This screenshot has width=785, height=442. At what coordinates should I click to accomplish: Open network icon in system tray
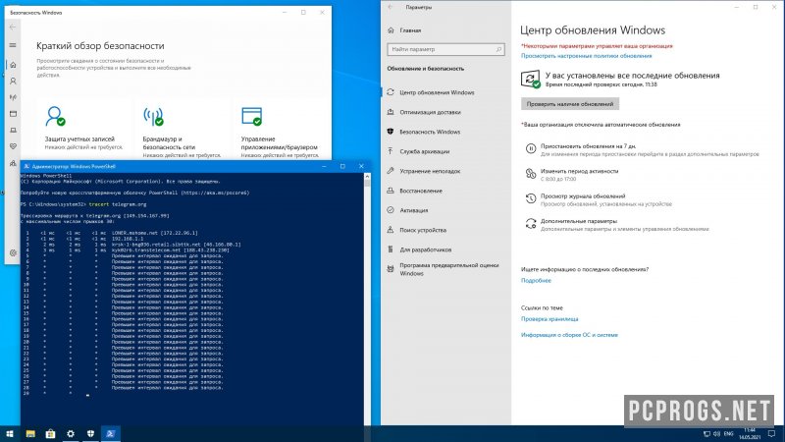point(706,434)
